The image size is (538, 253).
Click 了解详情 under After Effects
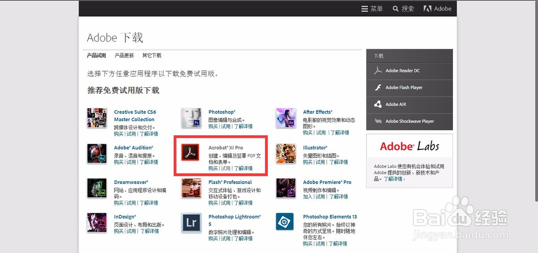click(339, 132)
